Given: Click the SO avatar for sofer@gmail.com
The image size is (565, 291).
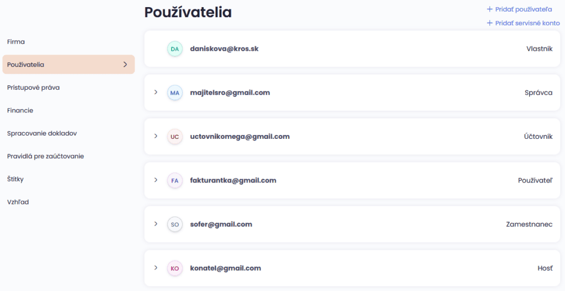Looking at the screenshot, I should [175, 224].
